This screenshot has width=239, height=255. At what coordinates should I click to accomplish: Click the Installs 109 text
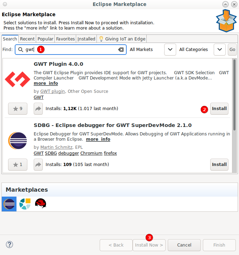(77, 165)
